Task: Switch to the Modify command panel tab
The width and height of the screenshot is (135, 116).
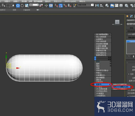Action: pos(131,16)
